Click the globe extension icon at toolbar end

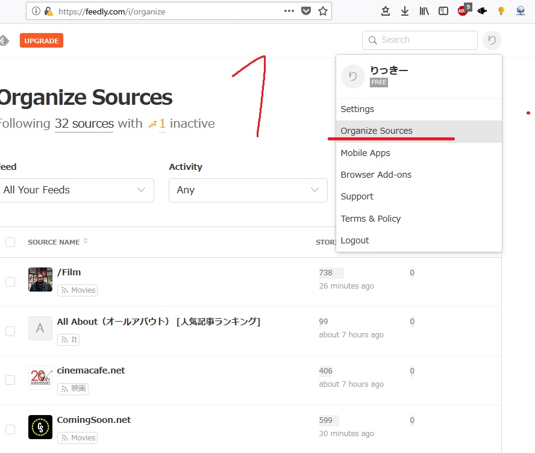pyautogui.click(x=521, y=11)
